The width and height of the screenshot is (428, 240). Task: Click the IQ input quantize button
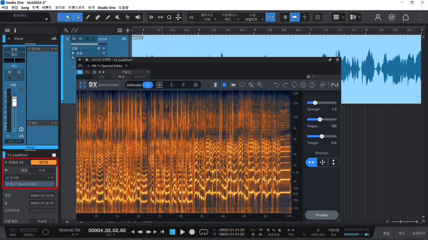[x=192, y=17]
